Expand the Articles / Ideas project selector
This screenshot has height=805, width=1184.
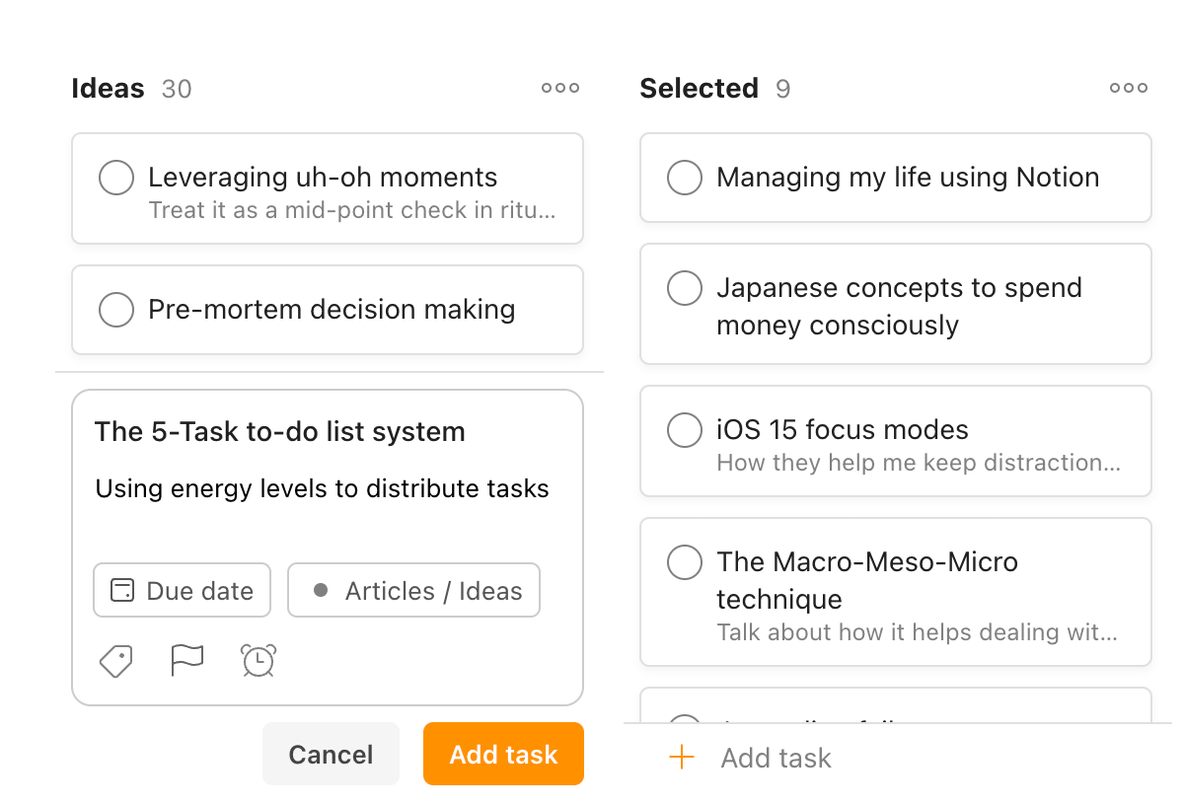point(414,591)
